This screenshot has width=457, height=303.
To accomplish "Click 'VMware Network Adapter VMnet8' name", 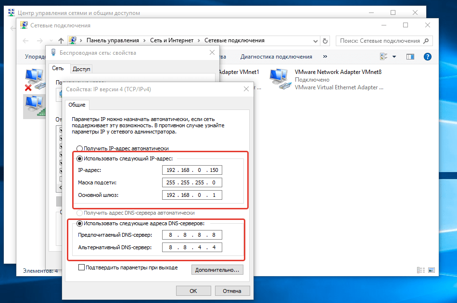I will point(338,72).
